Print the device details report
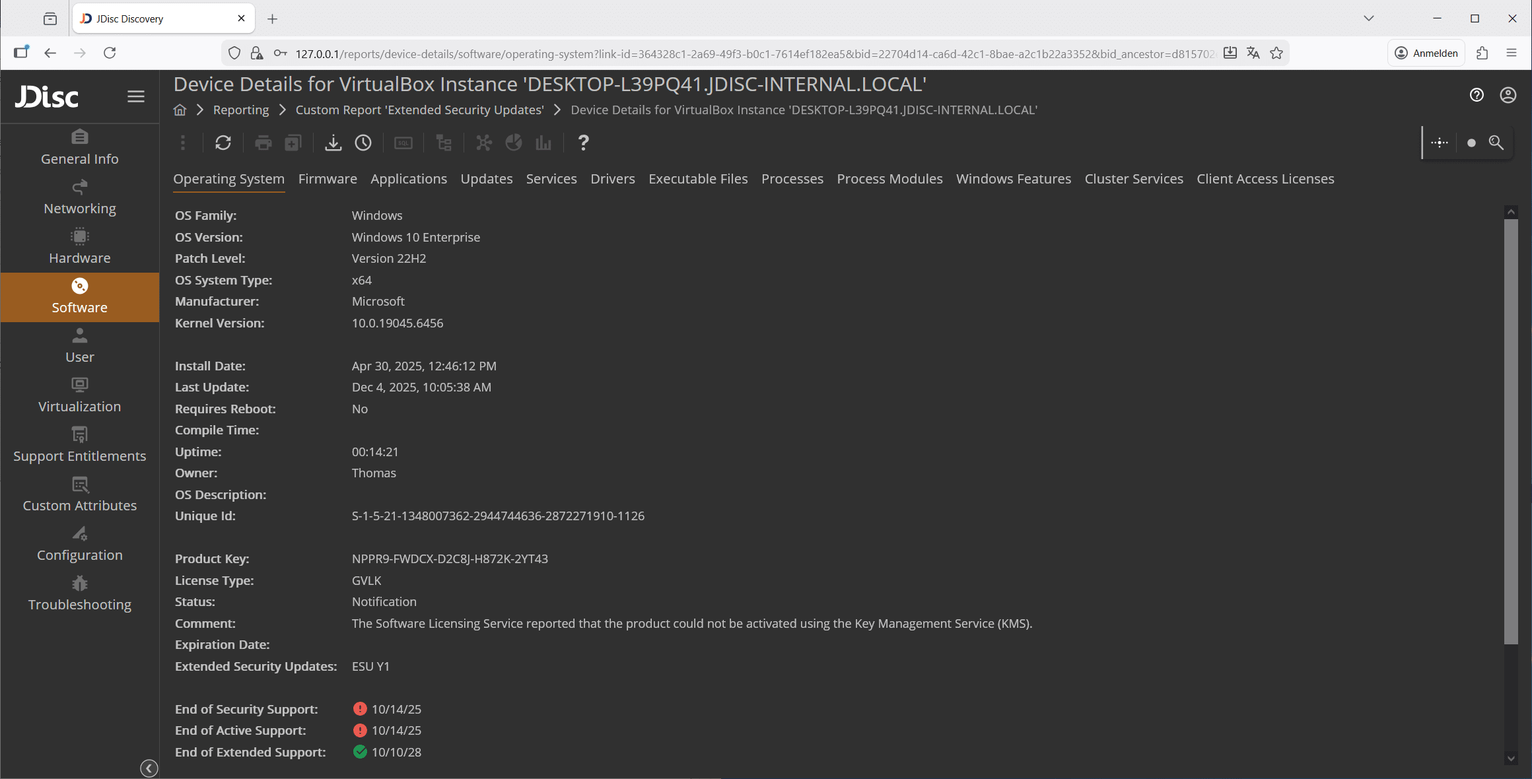The image size is (1532, 779). click(263, 143)
